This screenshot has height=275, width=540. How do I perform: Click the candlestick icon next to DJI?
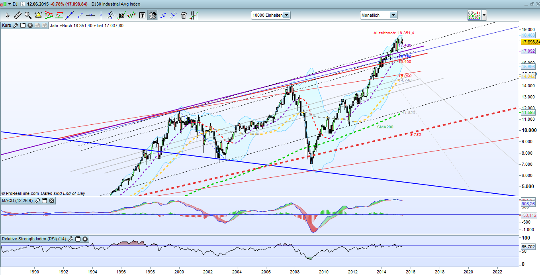pyautogui.click(x=4, y=4)
